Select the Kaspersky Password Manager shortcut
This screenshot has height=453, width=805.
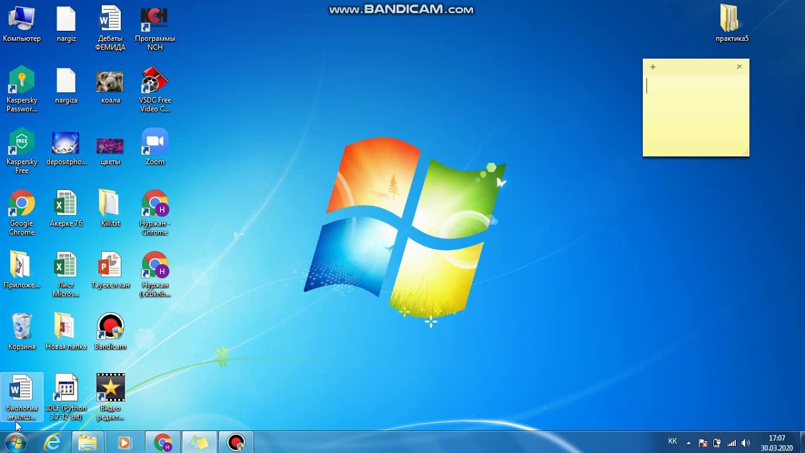coord(21,89)
